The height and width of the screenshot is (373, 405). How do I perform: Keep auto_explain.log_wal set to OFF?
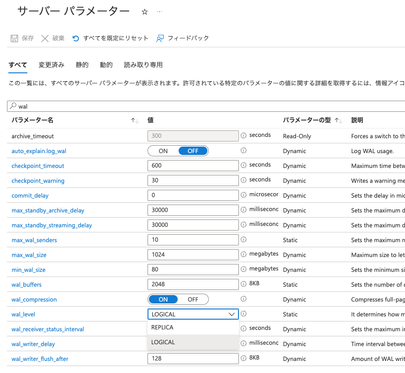coord(193,151)
